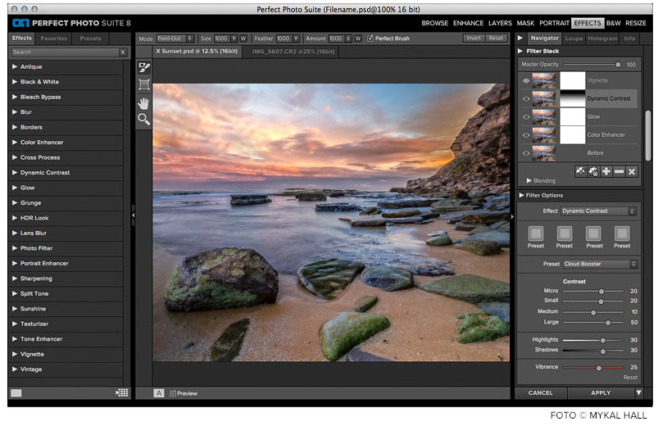Click the Apply button
Viewport: 658px width, 426px height.
(600, 393)
